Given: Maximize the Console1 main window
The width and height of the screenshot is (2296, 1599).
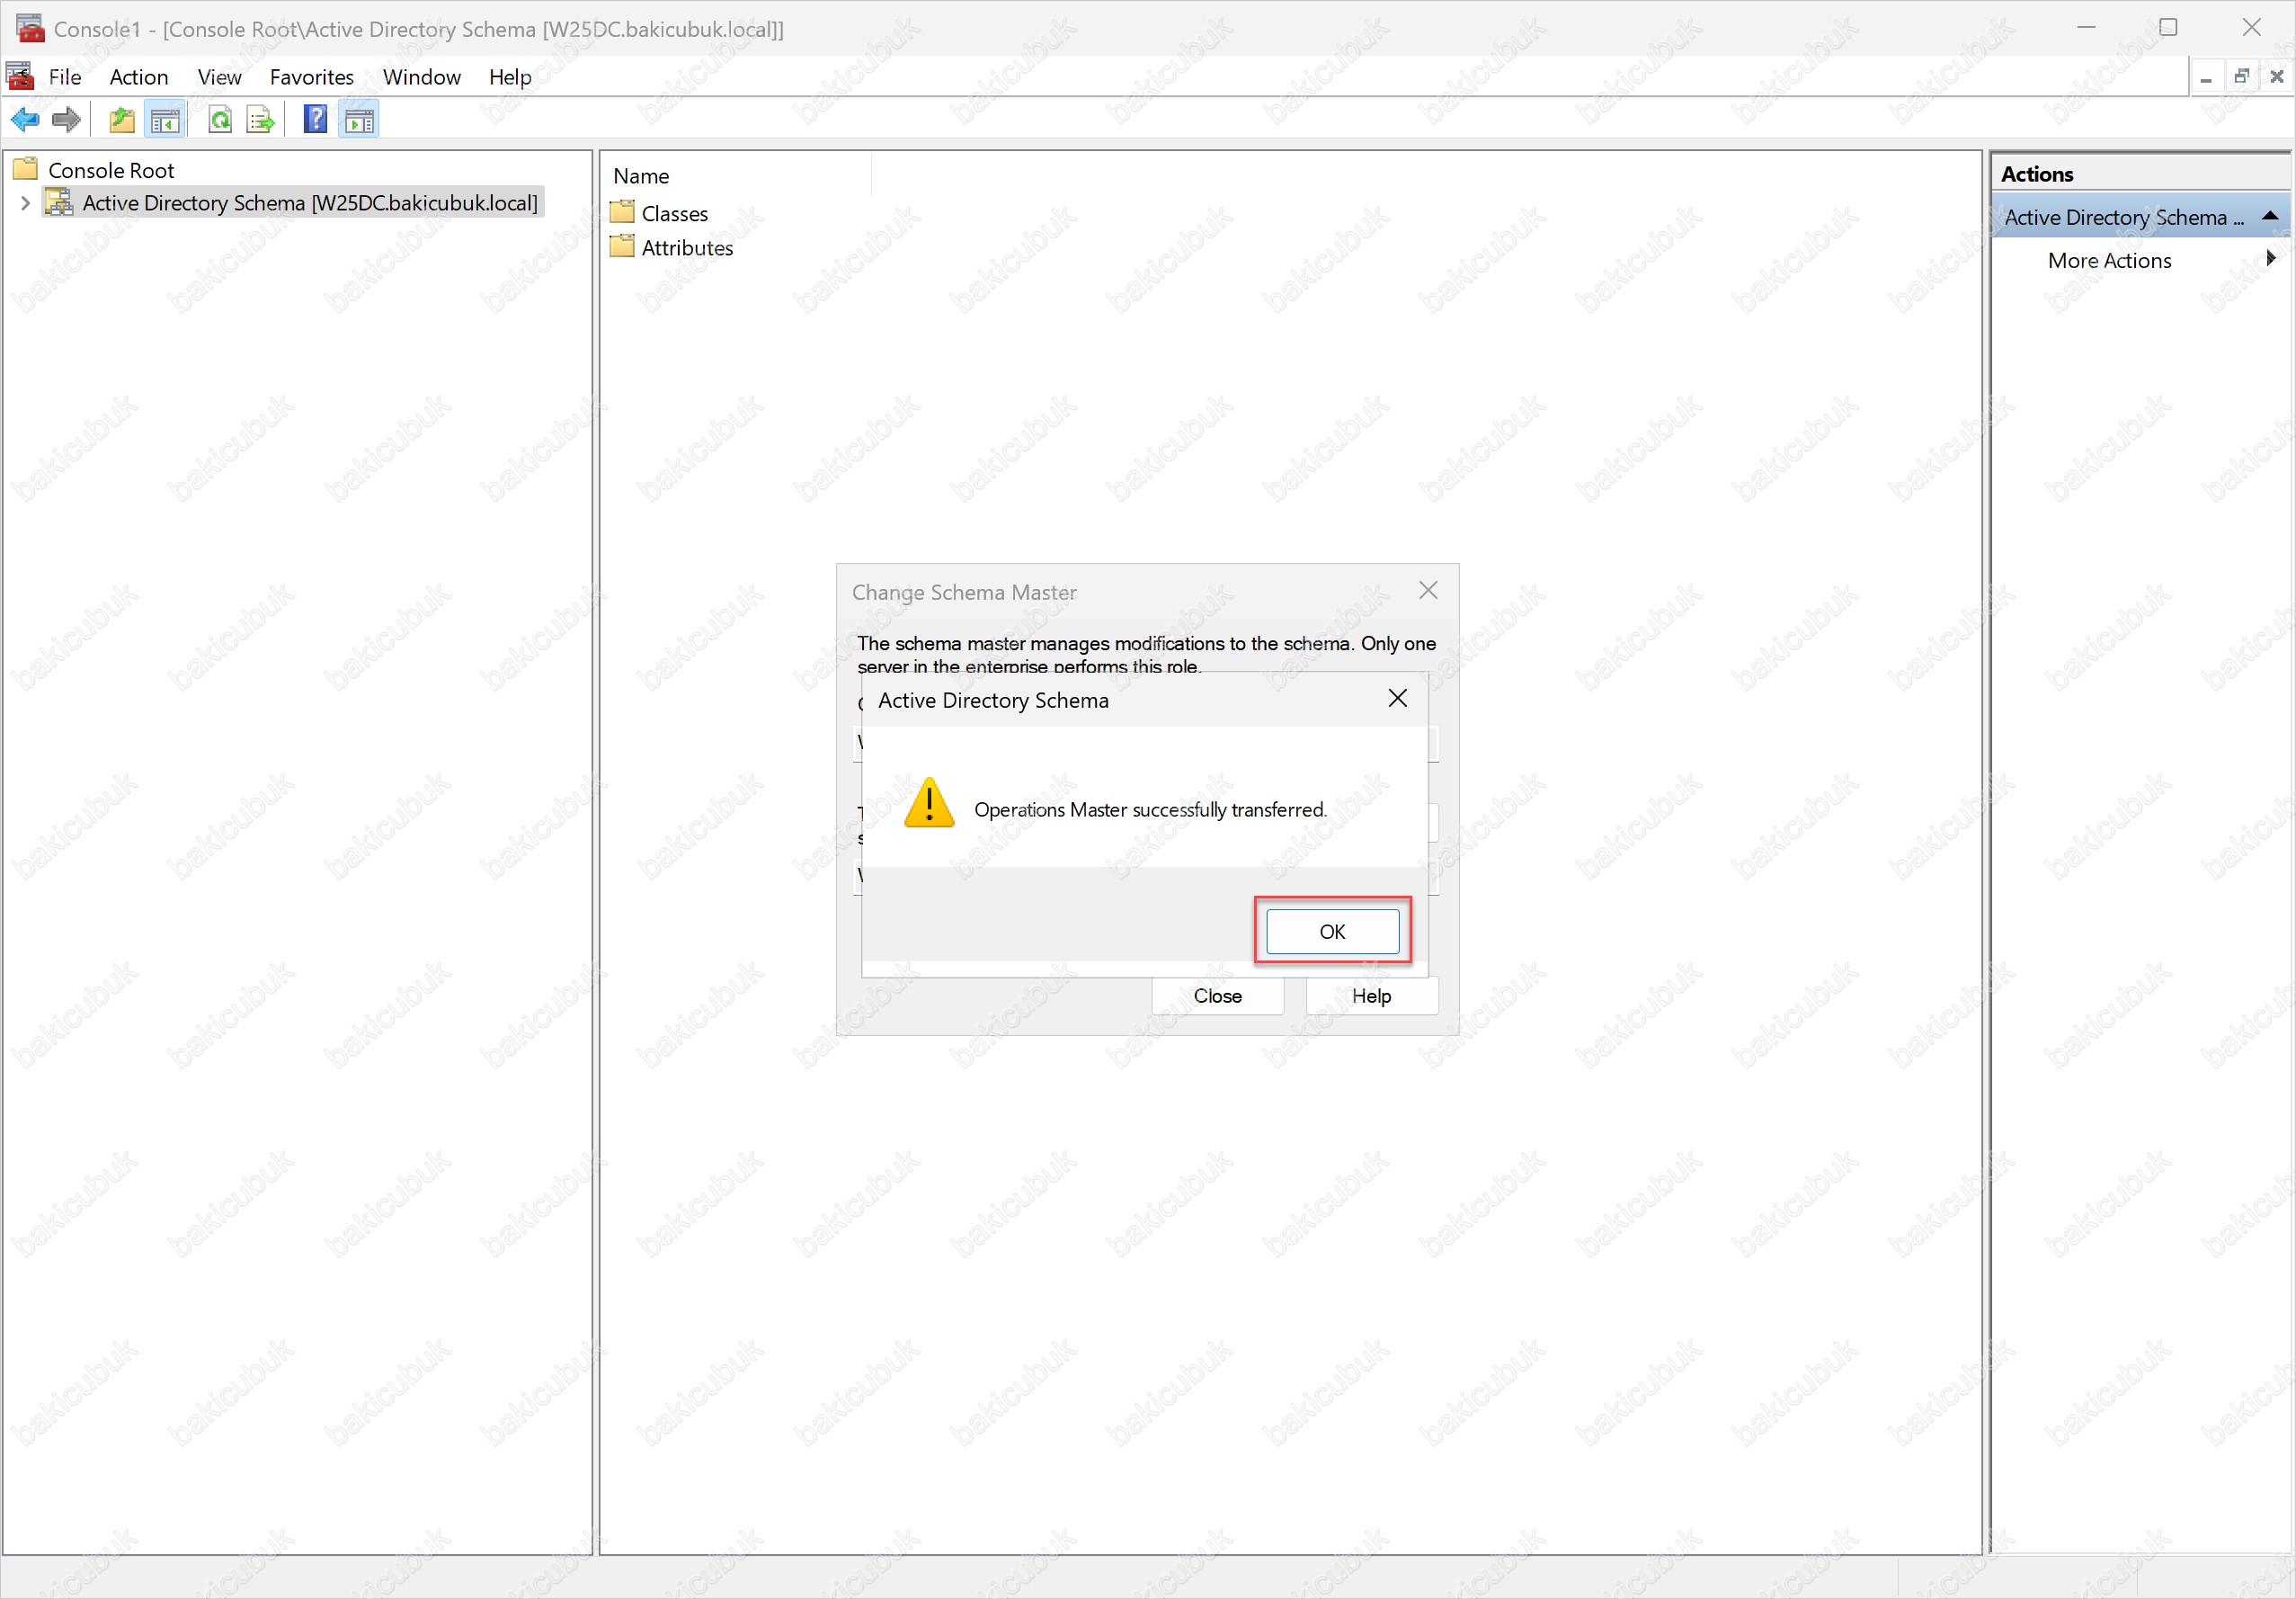Looking at the screenshot, I should [2168, 27].
